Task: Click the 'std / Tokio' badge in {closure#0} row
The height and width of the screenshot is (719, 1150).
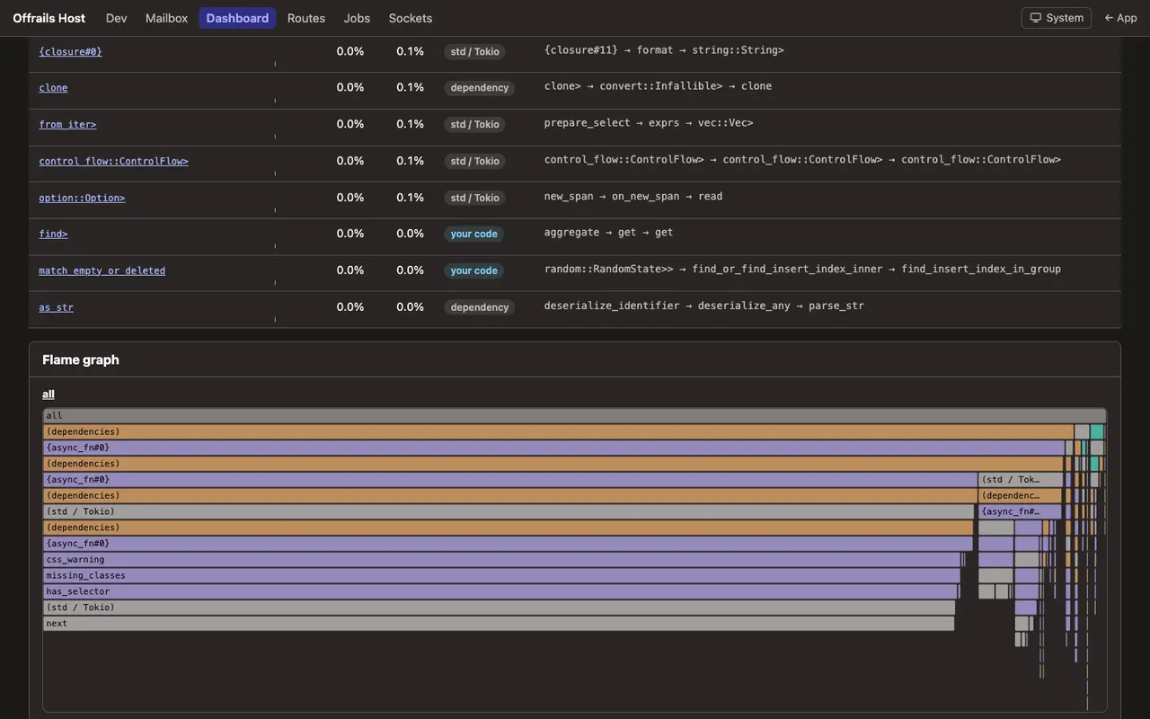Action: 474,51
